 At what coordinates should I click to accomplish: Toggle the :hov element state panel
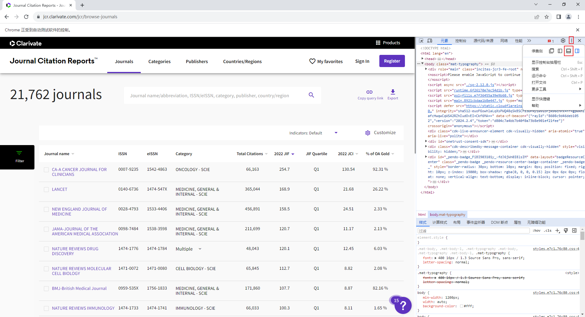click(537, 230)
